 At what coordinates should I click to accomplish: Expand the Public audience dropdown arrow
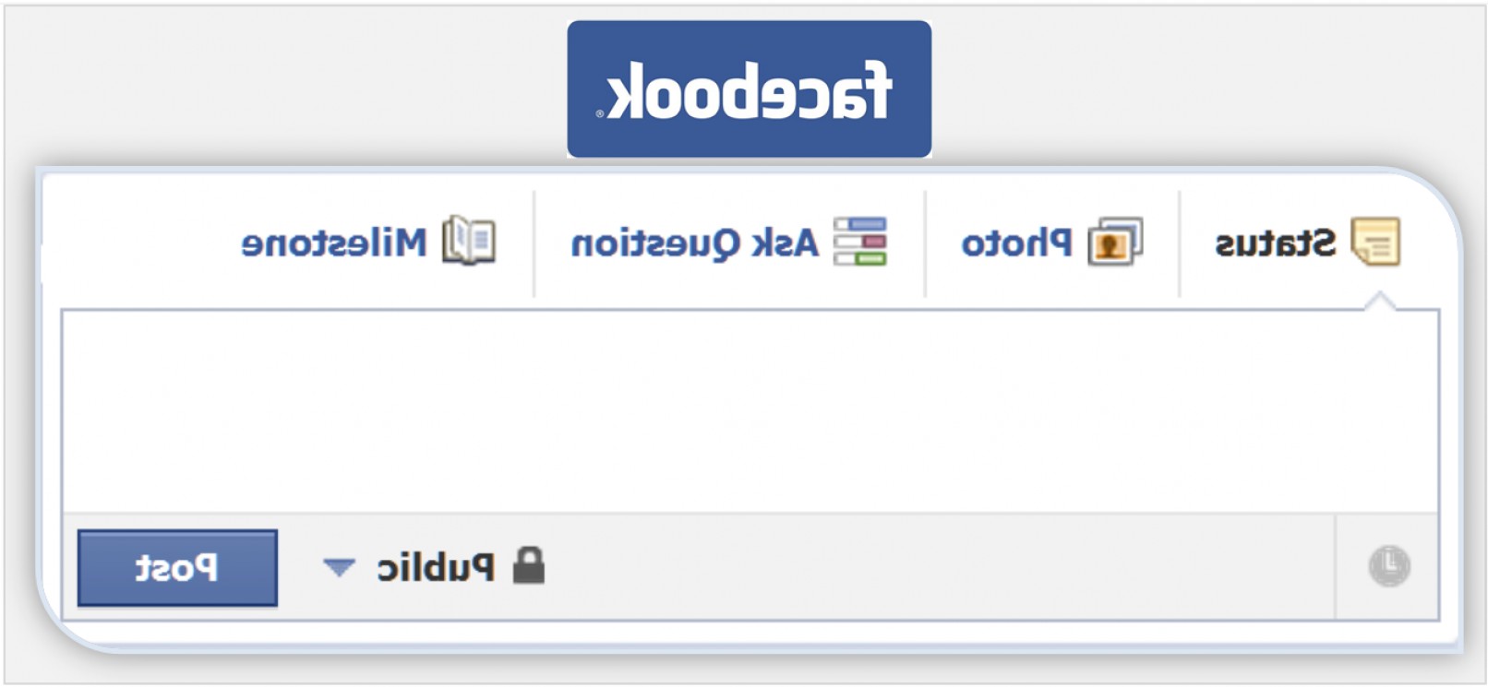coord(339,567)
